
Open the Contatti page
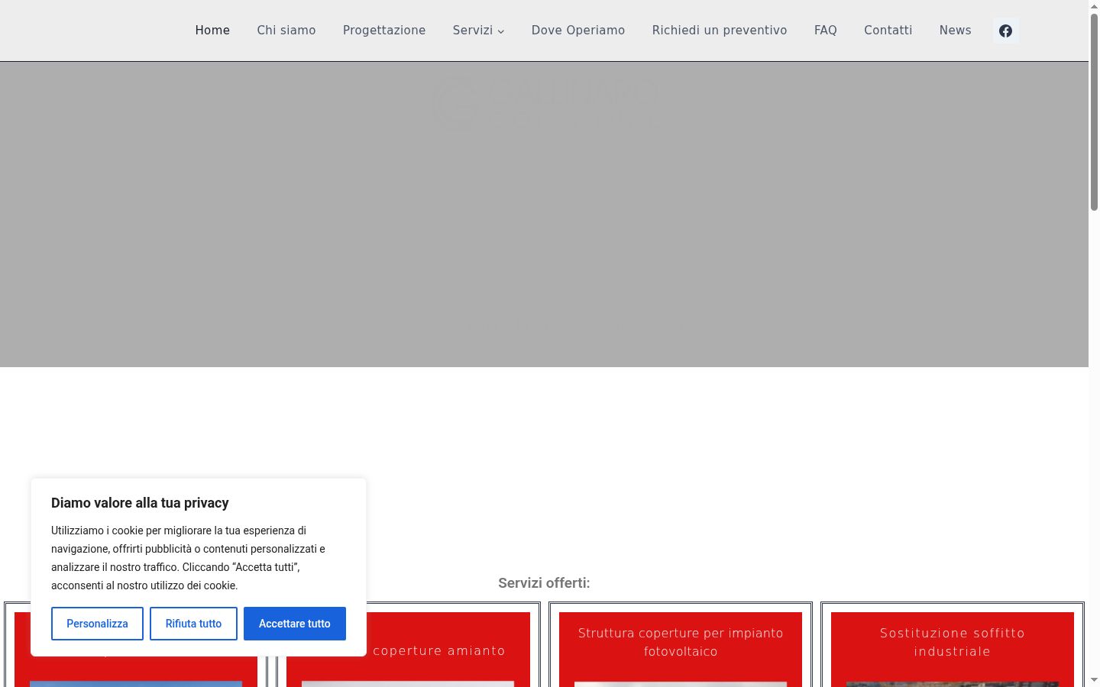[x=888, y=31]
